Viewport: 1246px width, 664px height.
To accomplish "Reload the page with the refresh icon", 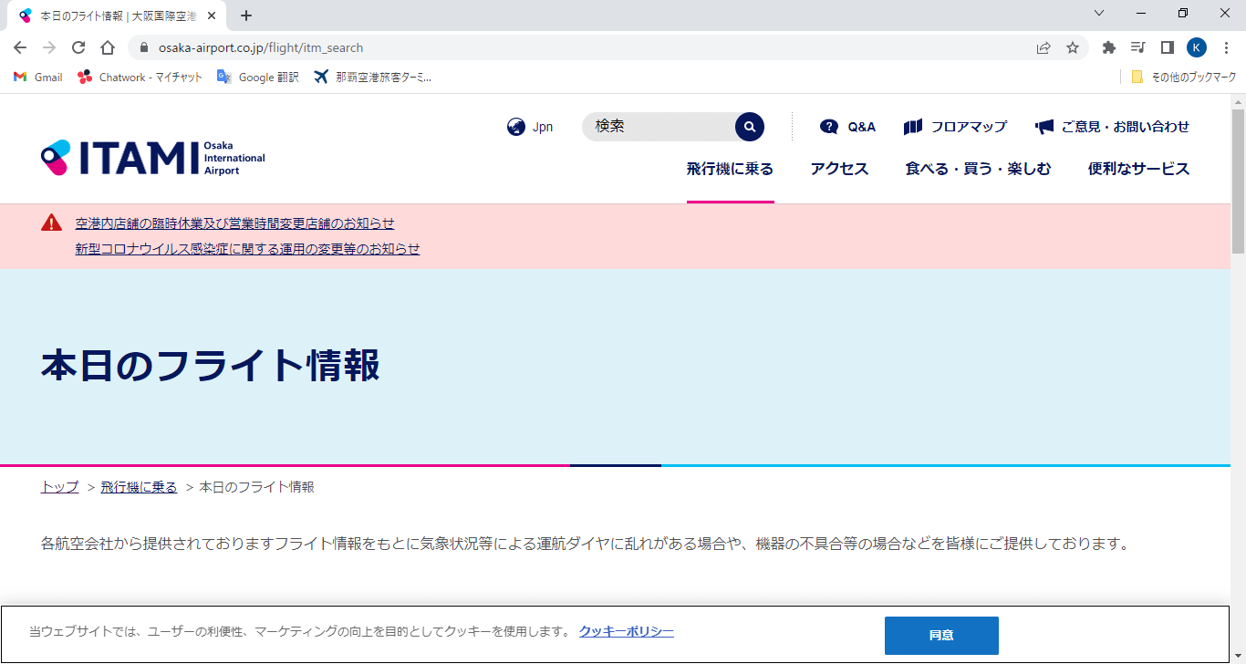I will click(78, 47).
